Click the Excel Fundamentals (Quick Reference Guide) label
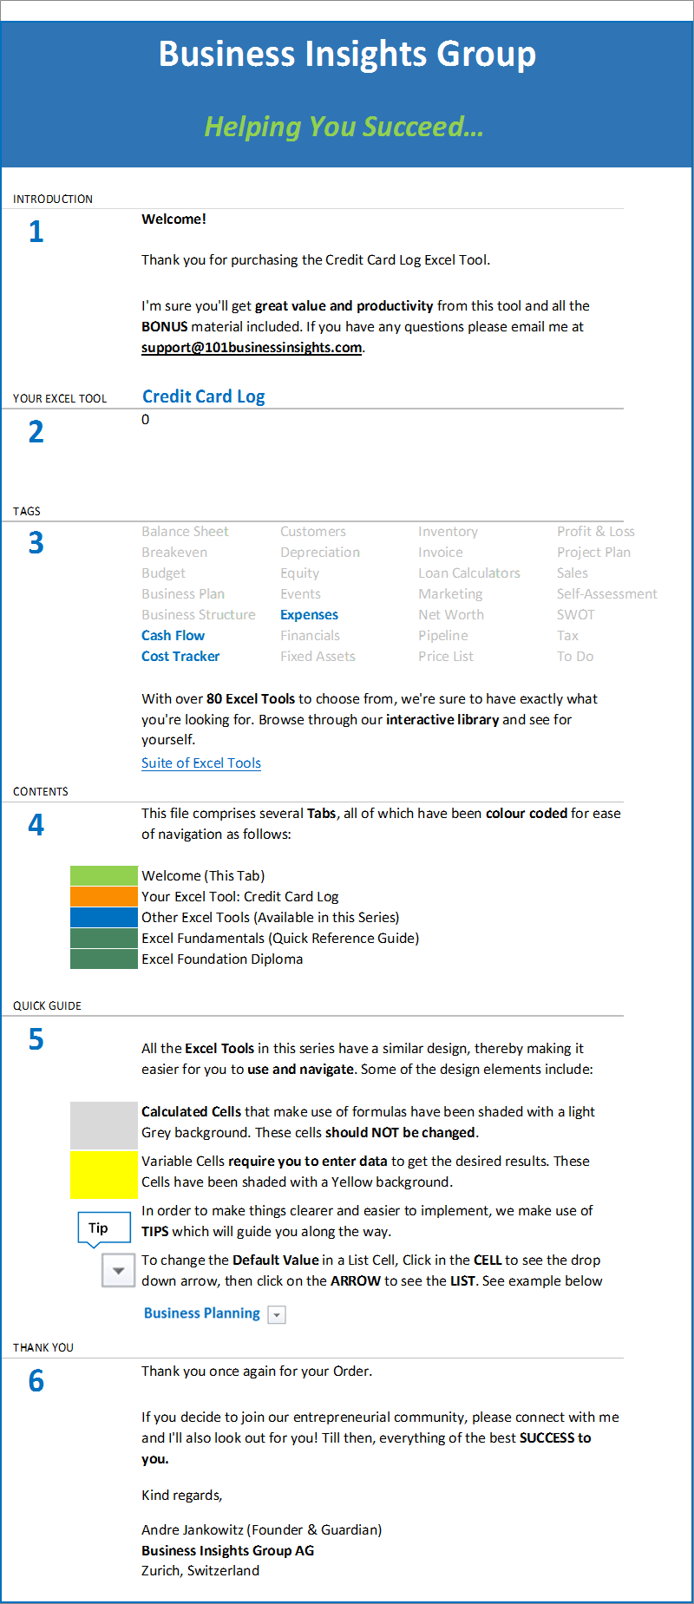The image size is (694, 1604). point(280,938)
